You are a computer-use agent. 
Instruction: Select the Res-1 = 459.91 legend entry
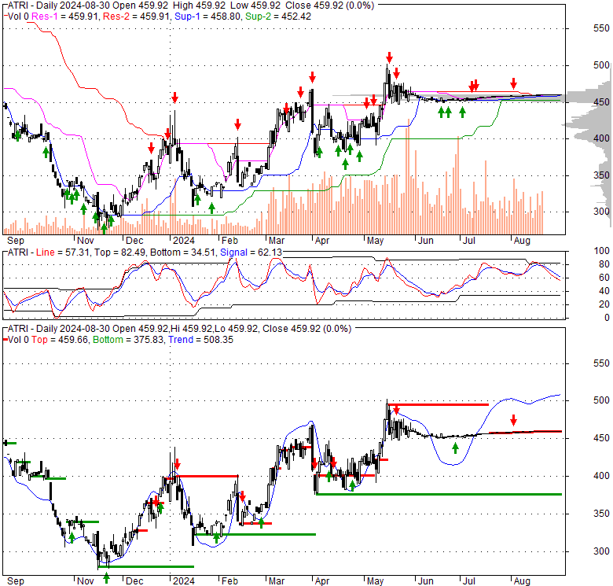(65, 17)
